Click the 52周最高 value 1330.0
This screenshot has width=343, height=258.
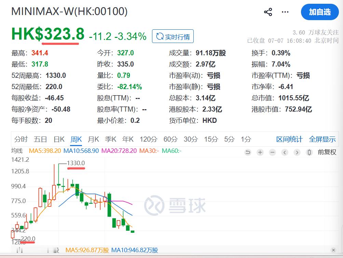[56, 75]
